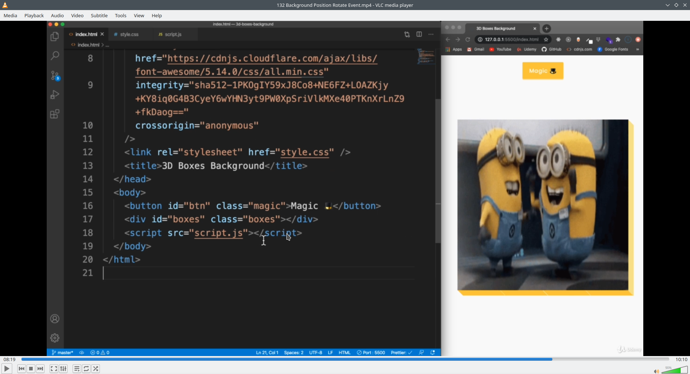Click the errors and warnings status indicator
This screenshot has width=690, height=374.
100,353
